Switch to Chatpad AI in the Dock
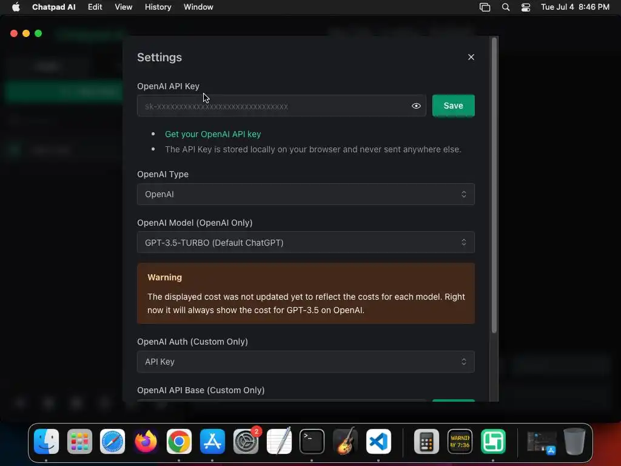 coord(493,442)
